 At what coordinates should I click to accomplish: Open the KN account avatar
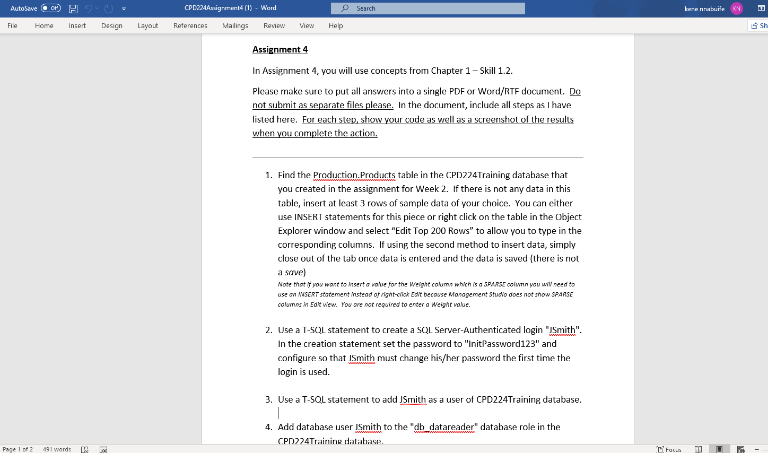pyautogui.click(x=736, y=8)
